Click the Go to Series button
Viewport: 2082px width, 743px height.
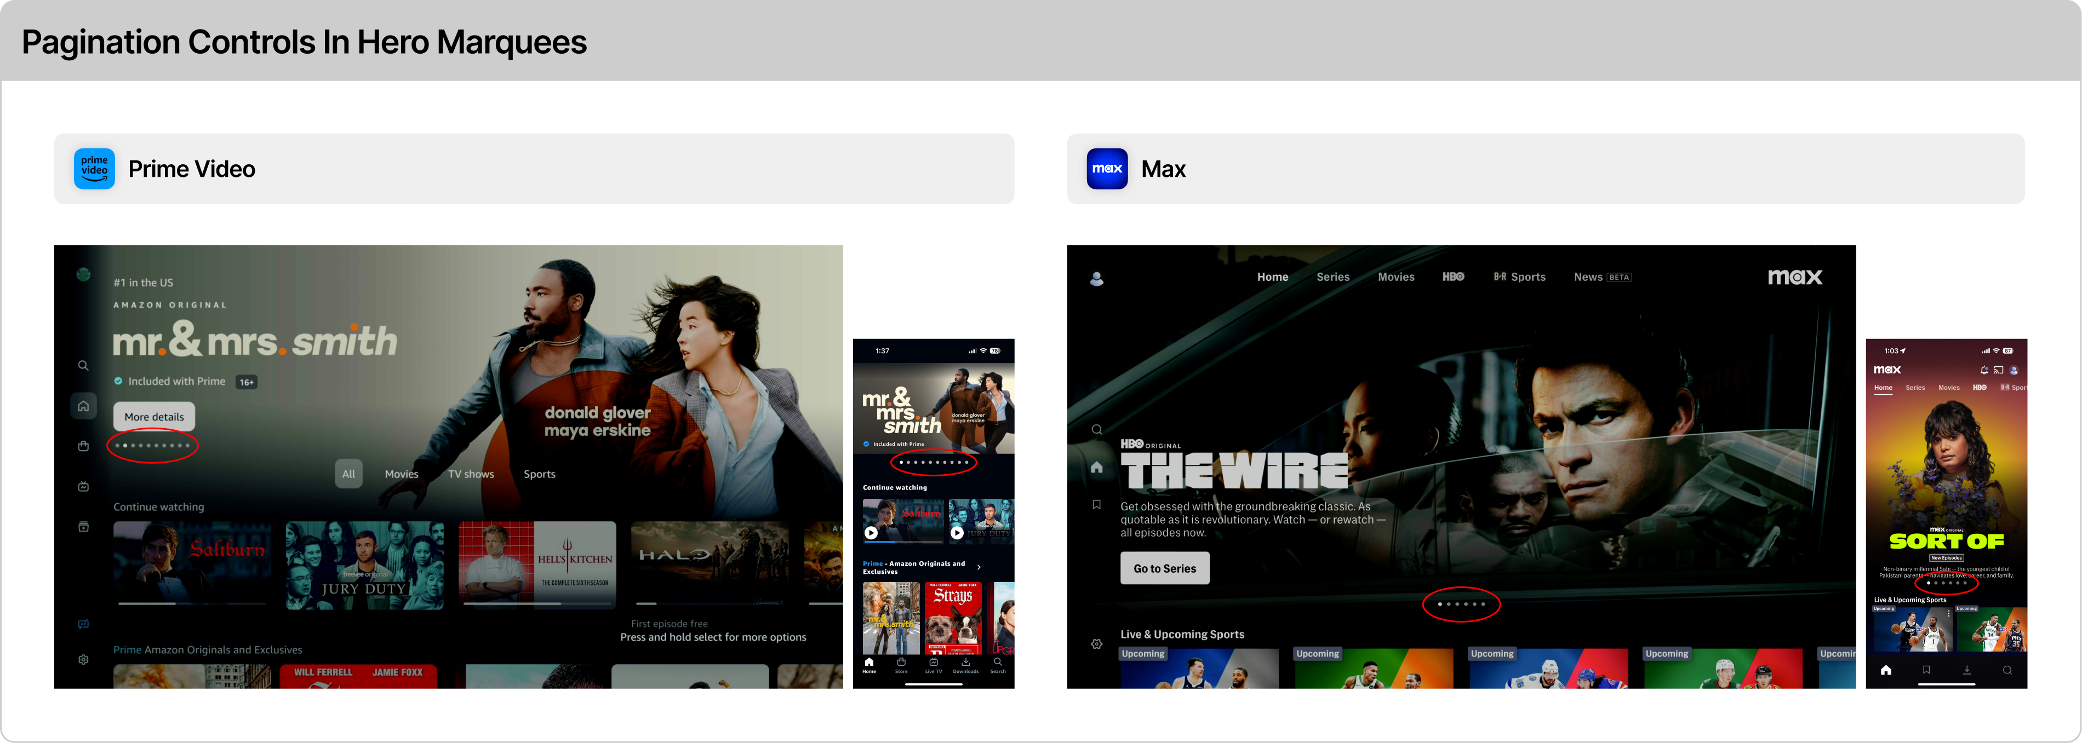1165,568
